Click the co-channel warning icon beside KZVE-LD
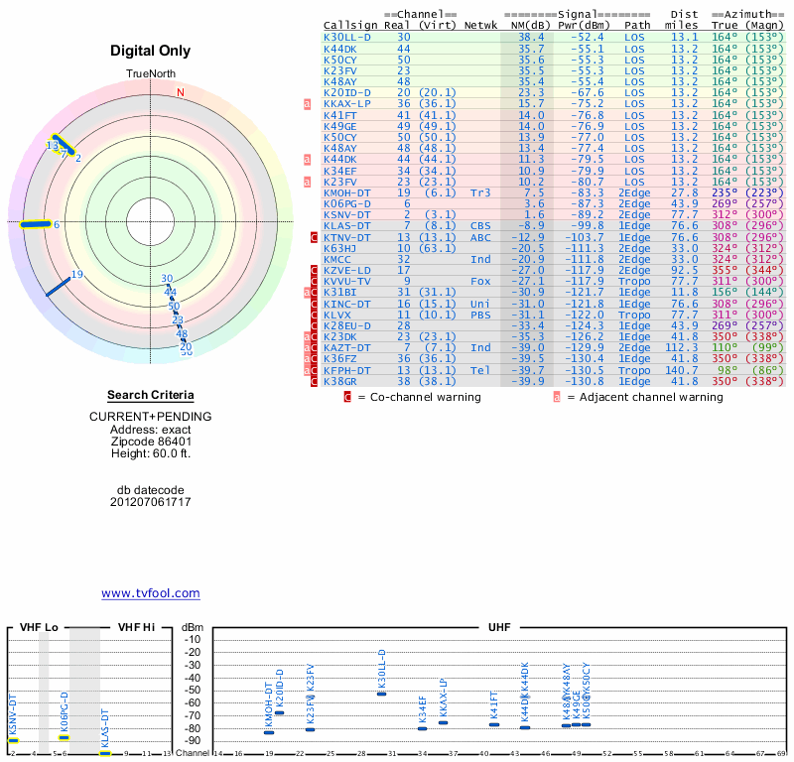Image resolution: width=794 pixels, height=762 pixels. click(x=315, y=270)
